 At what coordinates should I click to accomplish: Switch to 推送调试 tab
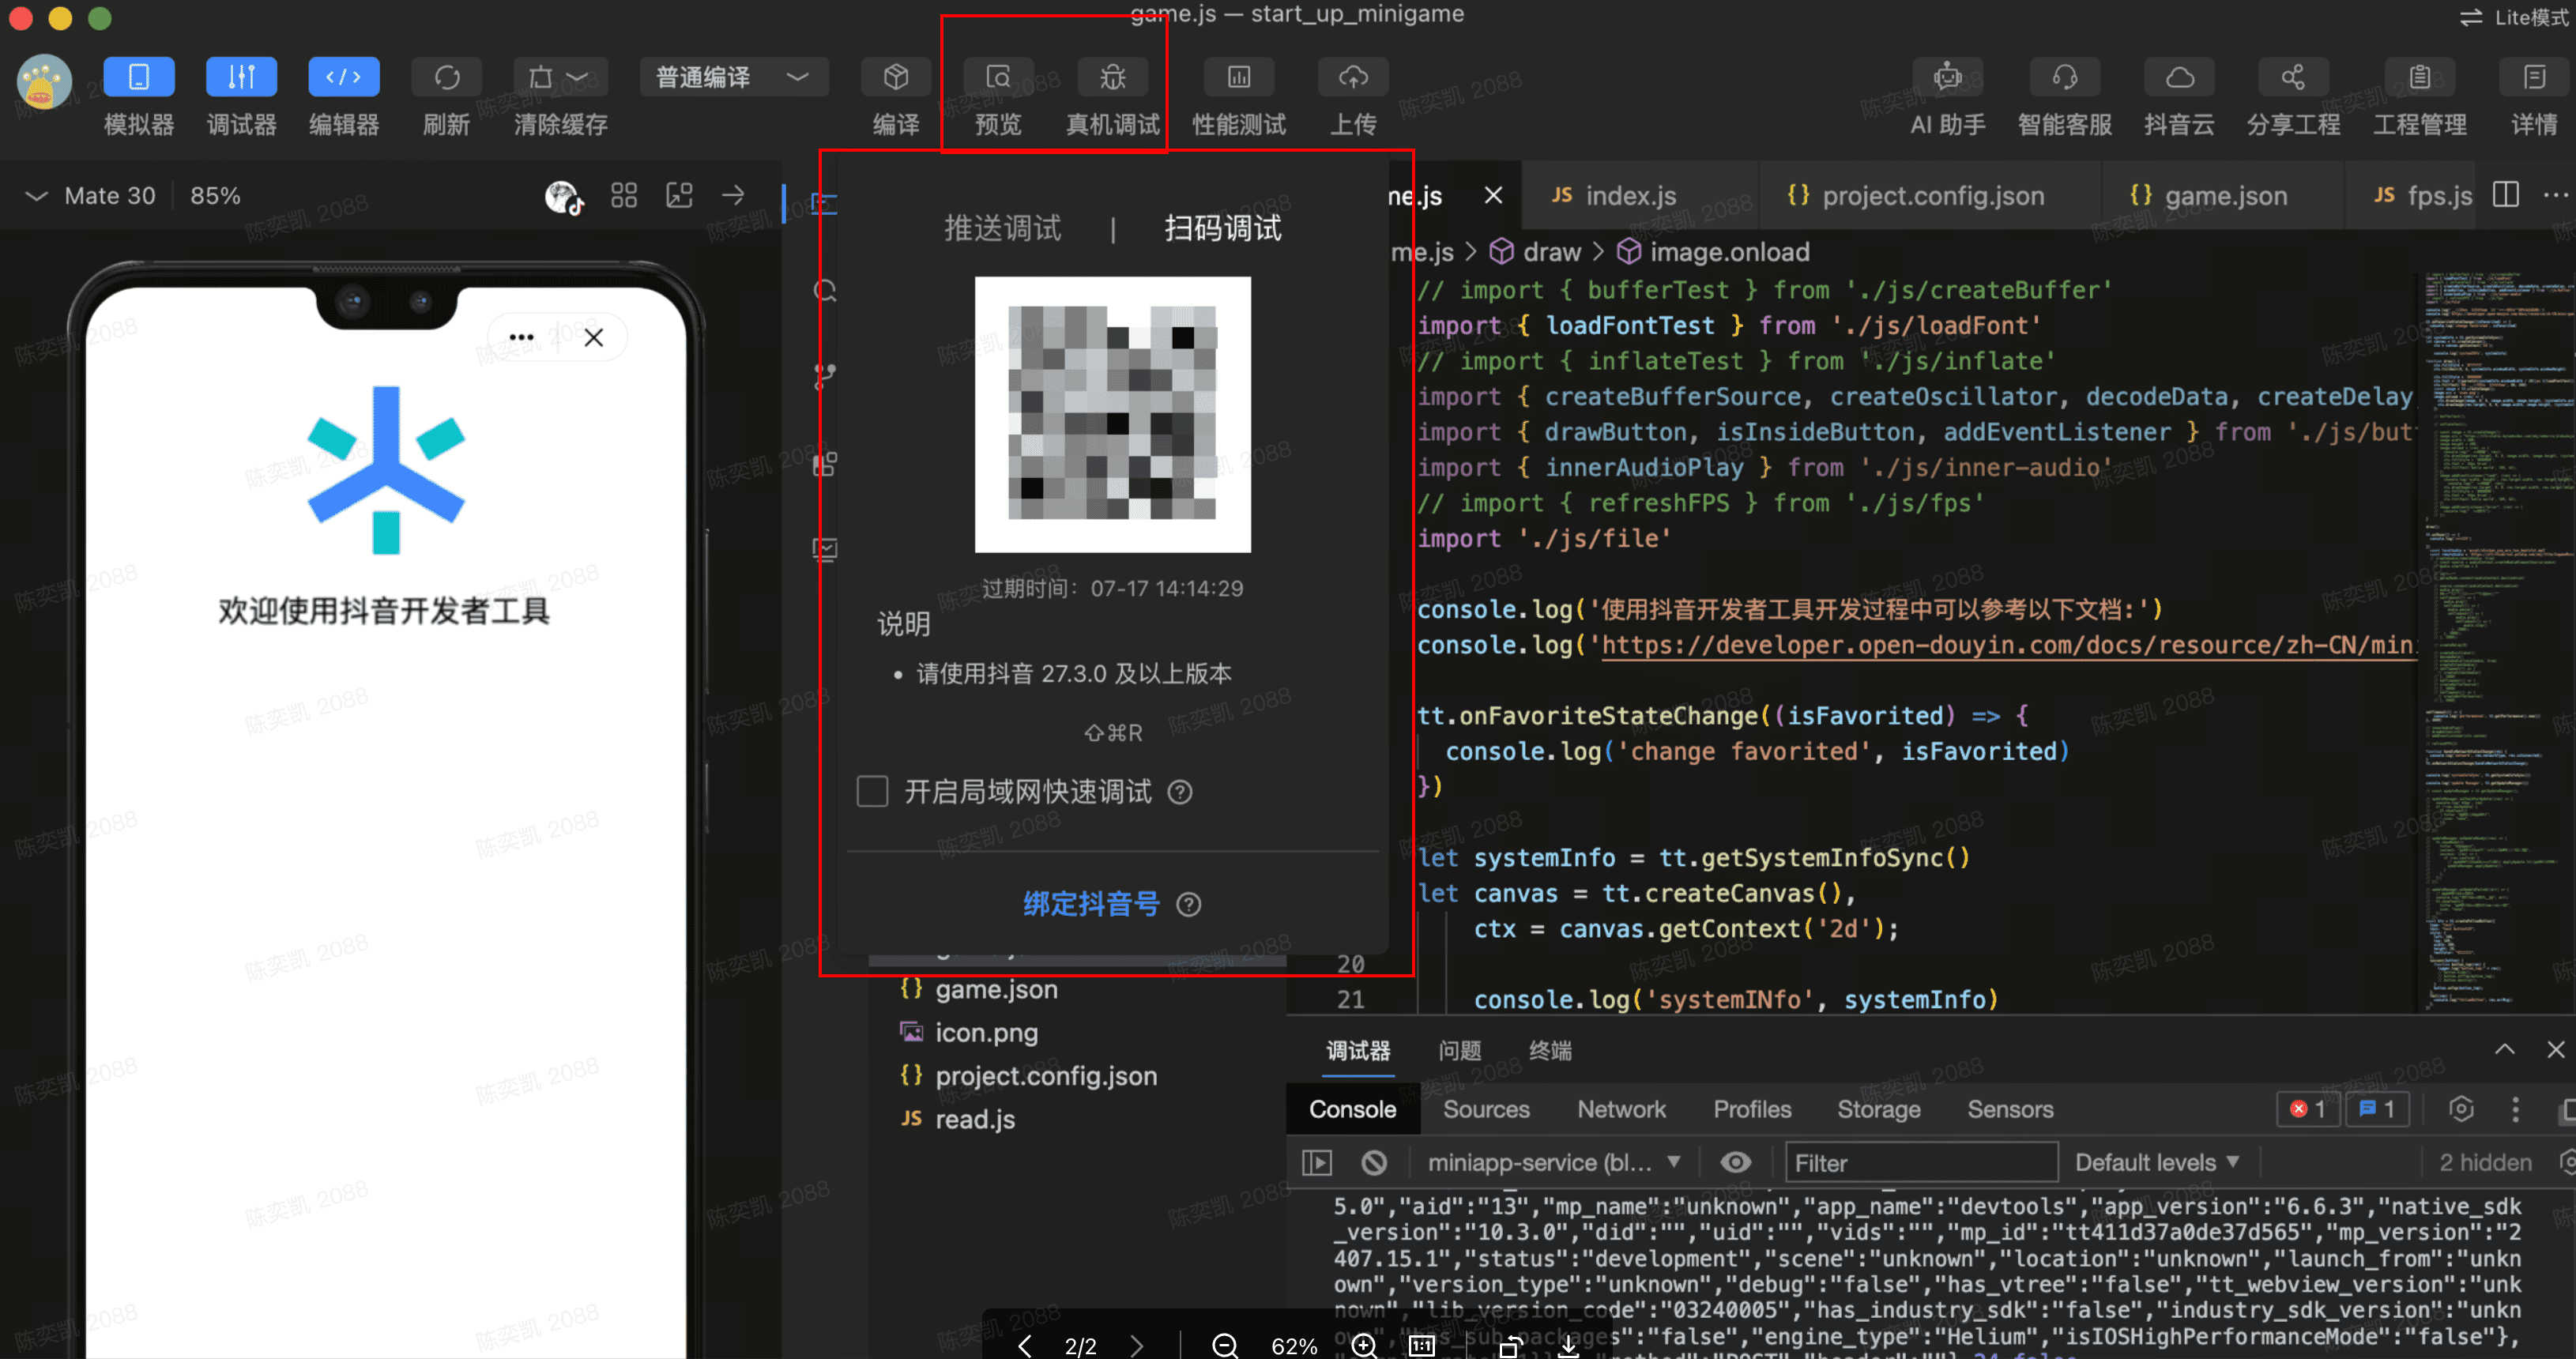coord(1002,228)
